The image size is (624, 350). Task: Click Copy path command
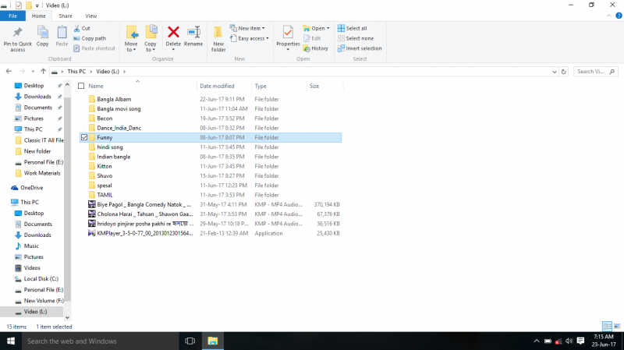click(x=90, y=38)
